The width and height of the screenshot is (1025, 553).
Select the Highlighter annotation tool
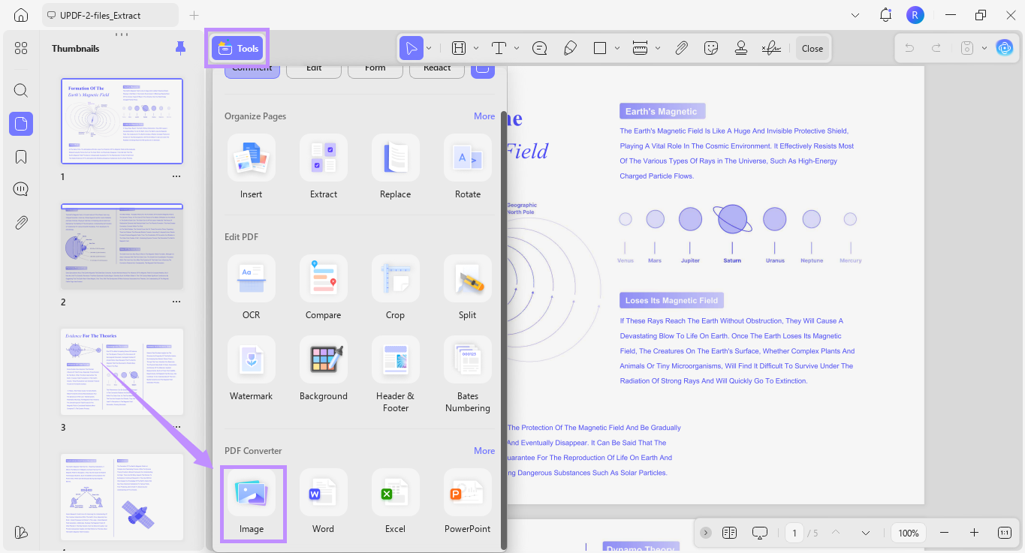[570, 47]
